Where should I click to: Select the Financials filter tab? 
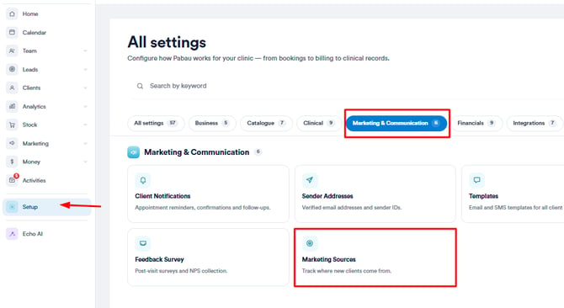point(476,123)
